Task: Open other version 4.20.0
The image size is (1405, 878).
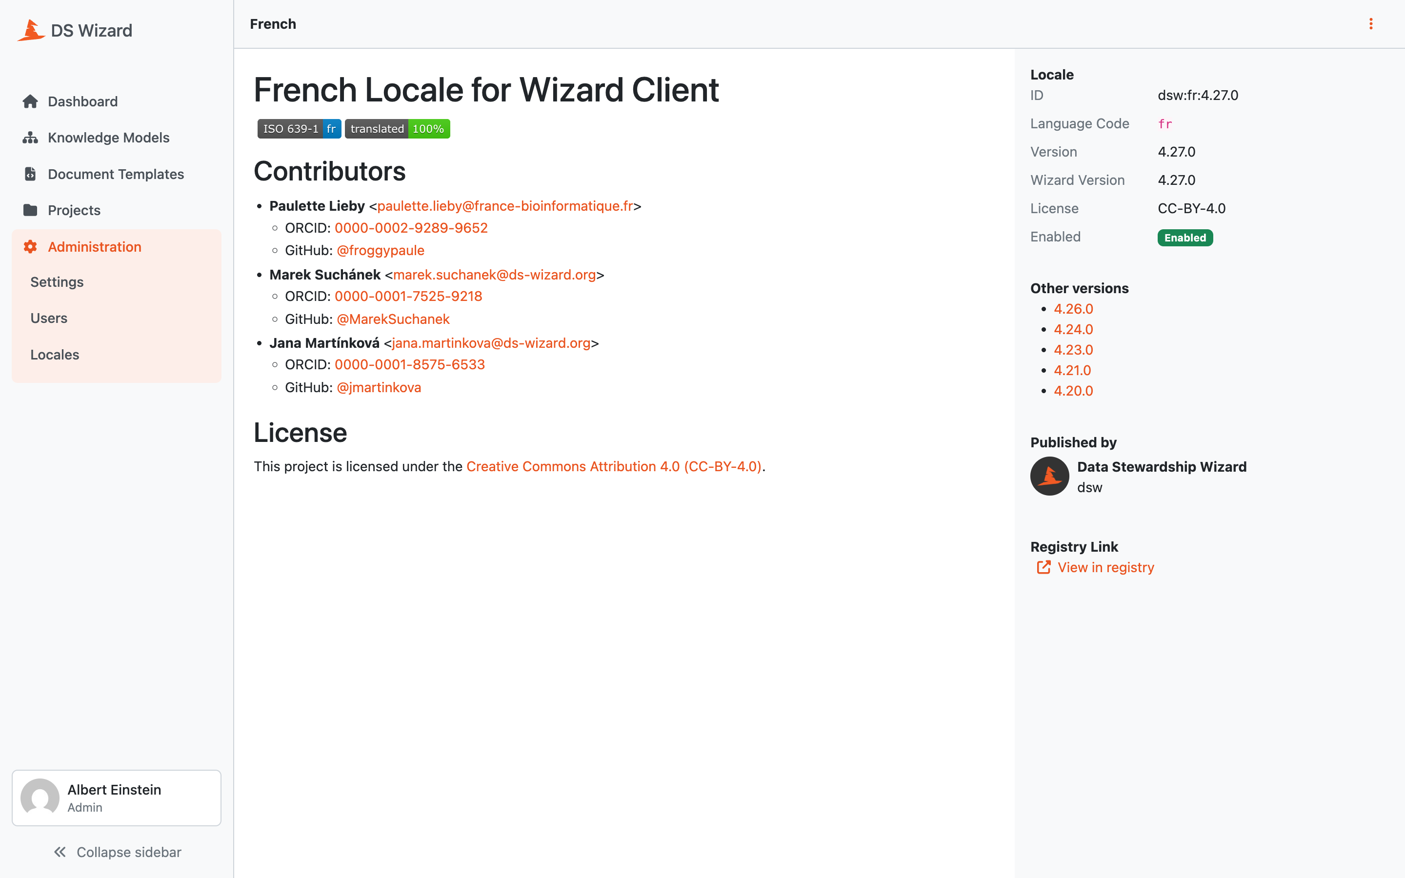Action: pos(1073,391)
